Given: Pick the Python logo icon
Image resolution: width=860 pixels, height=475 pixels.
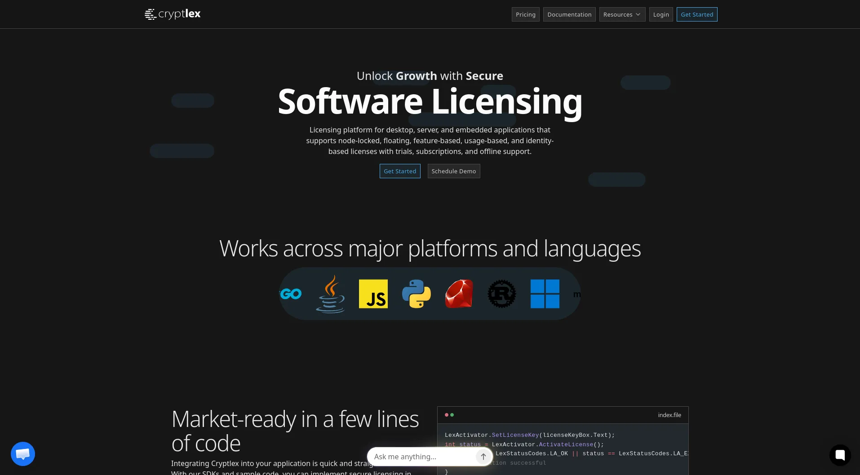Looking at the screenshot, I should click(x=416, y=294).
